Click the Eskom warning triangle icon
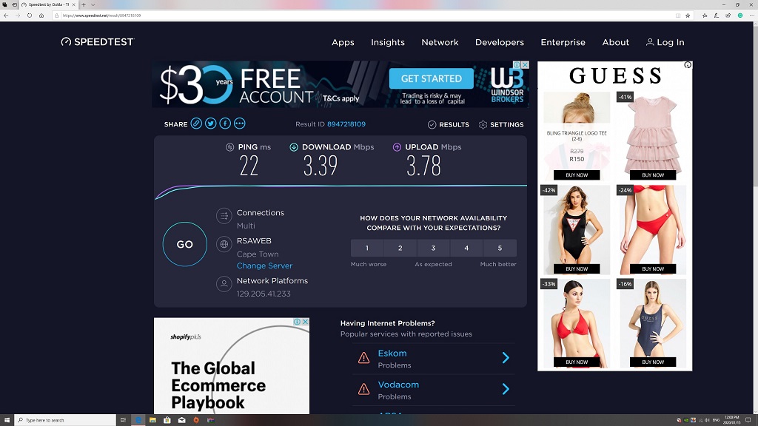758x426 pixels. pyautogui.click(x=363, y=358)
